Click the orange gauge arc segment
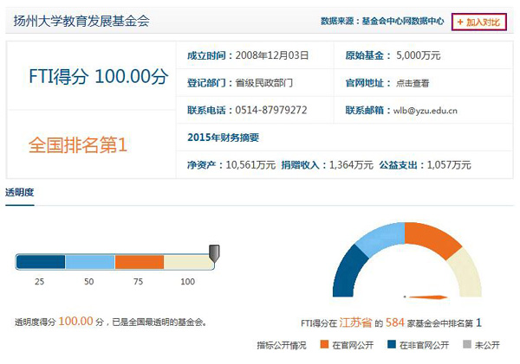This screenshot has width=520, height=364. tap(432, 238)
